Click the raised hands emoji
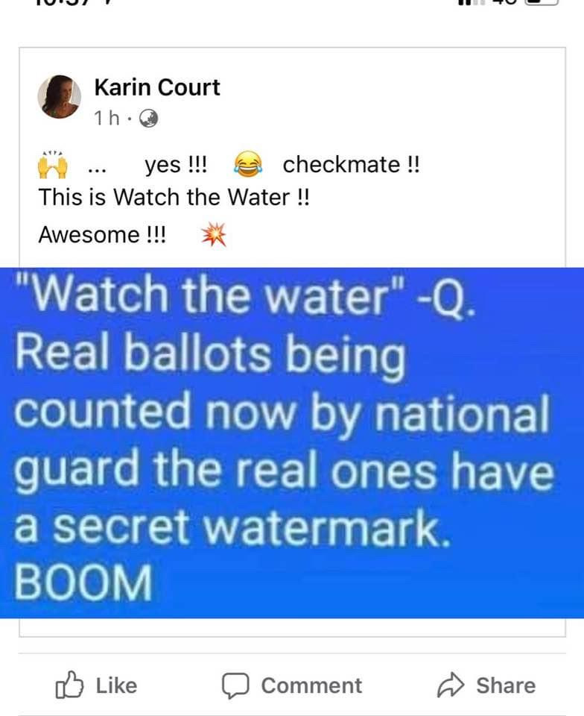The height and width of the screenshot is (716, 584). pos(53,165)
